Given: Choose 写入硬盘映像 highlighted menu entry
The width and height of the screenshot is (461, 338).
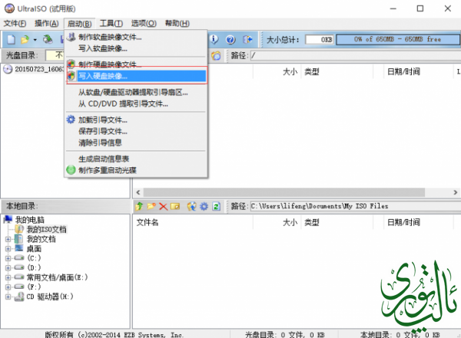Looking at the screenshot, I should pyautogui.click(x=137, y=76).
